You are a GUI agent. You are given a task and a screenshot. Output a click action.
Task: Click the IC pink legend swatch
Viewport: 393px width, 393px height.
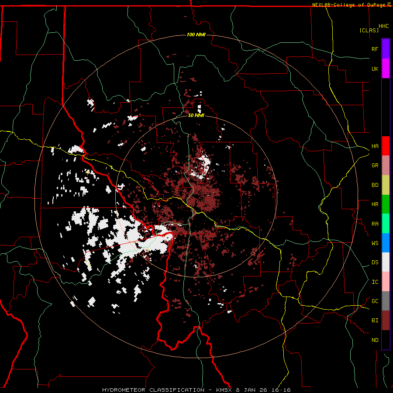(386, 282)
